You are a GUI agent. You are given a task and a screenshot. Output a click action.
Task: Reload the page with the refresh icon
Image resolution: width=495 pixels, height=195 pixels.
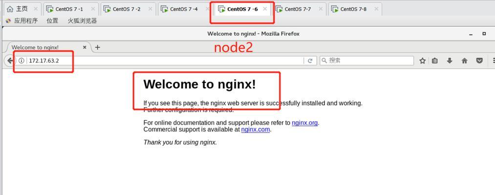click(x=310, y=61)
